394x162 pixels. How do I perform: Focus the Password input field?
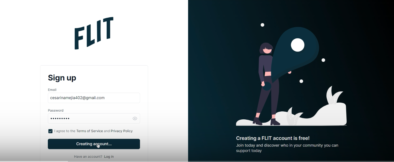[94, 119]
